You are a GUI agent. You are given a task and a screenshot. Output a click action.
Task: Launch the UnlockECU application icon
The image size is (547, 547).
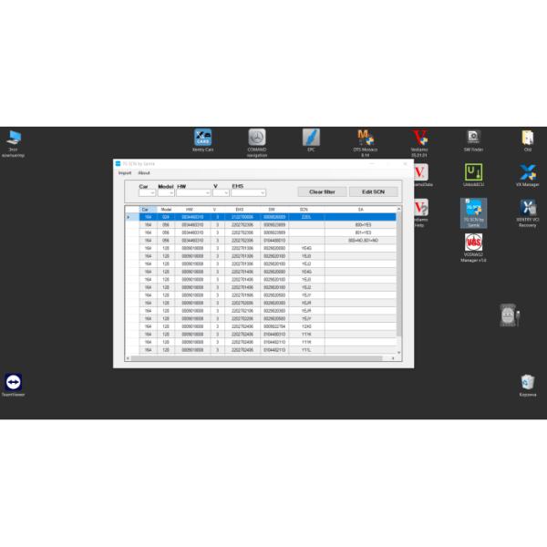(x=473, y=172)
